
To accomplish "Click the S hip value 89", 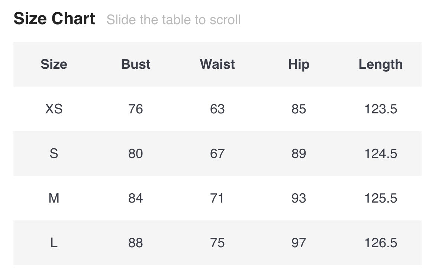I will pos(299,154).
